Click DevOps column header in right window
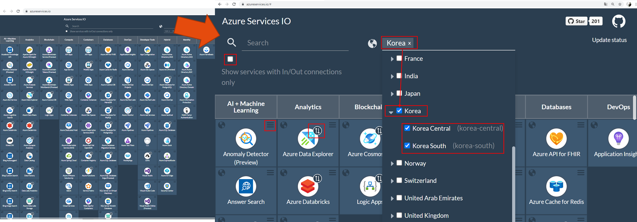 tap(619, 107)
